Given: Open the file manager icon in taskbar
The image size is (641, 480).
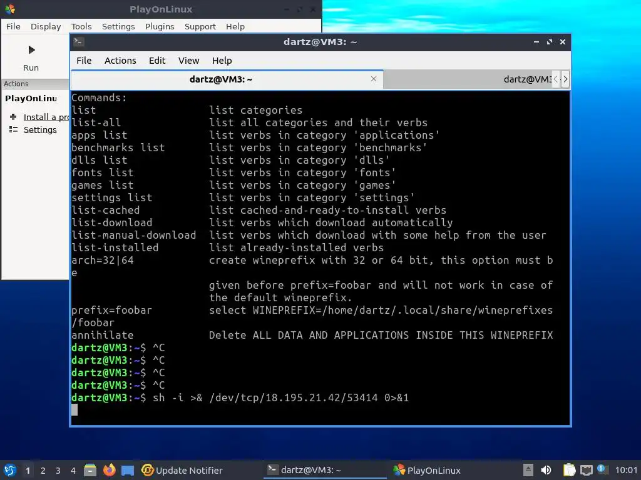Looking at the screenshot, I should click(90, 470).
